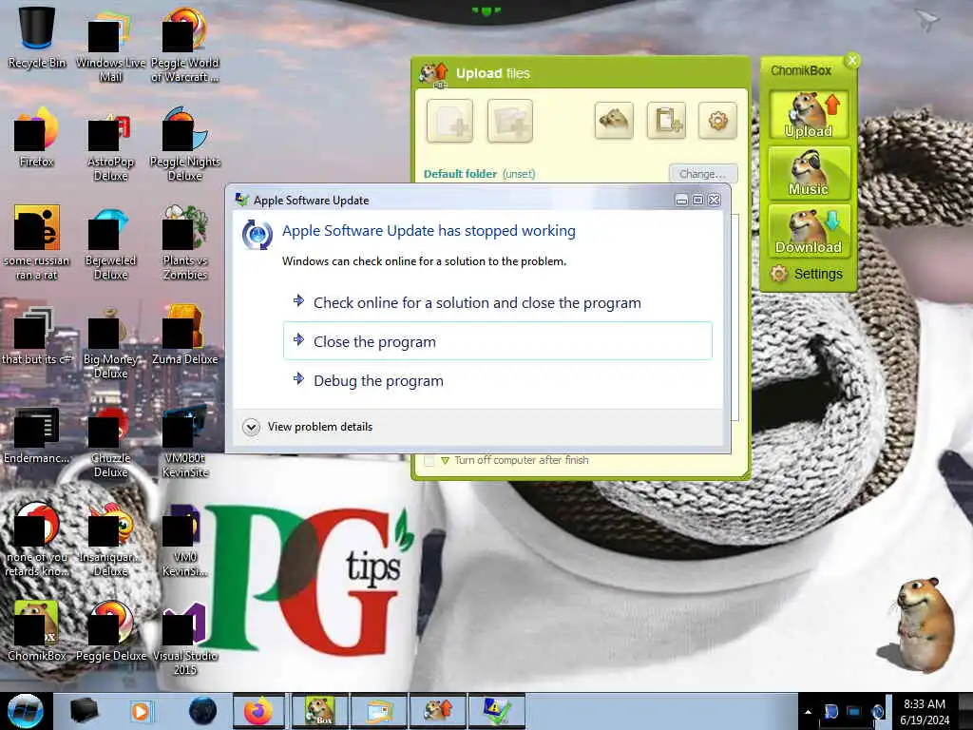Click the hamster icon button in Upload toolbar

point(614,121)
